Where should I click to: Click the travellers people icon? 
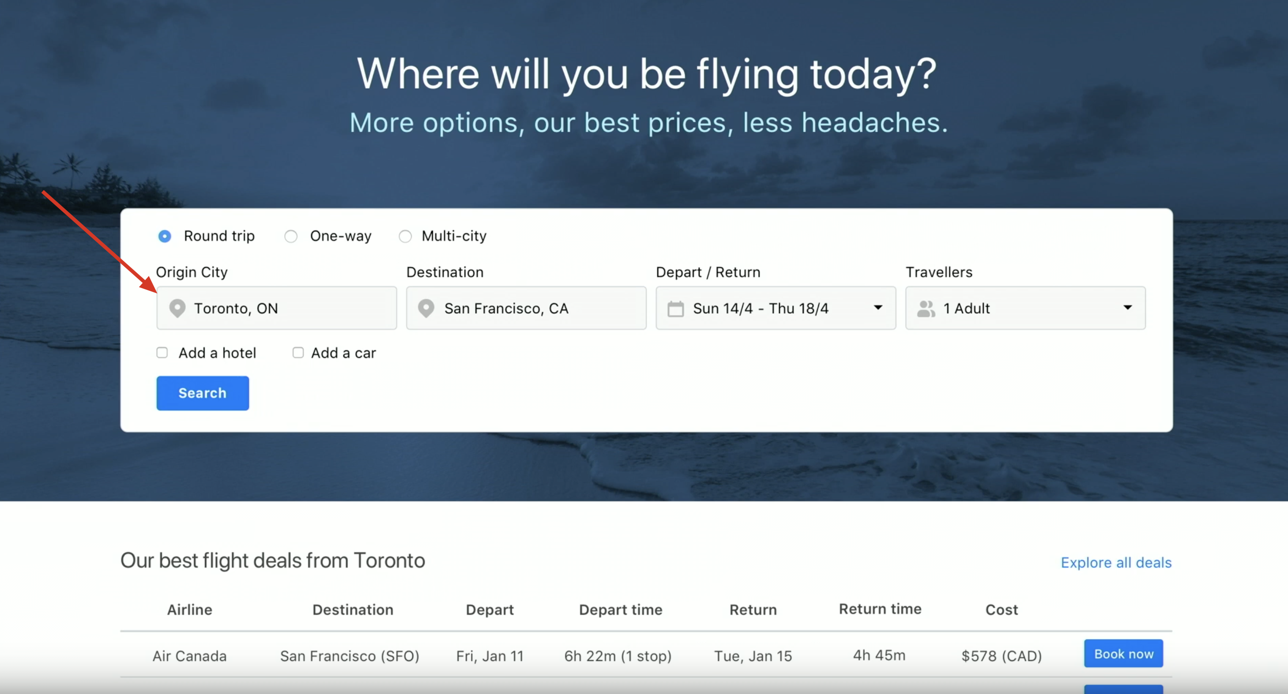pyautogui.click(x=925, y=308)
